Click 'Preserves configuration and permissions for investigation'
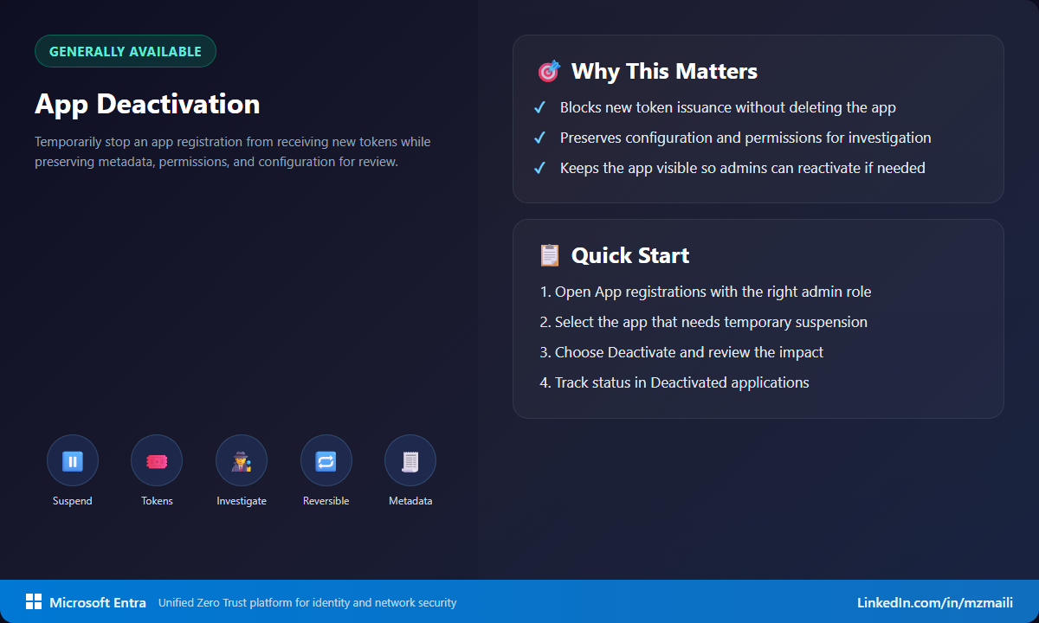Image resolution: width=1039 pixels, height=623 pixels. [745, 138]
